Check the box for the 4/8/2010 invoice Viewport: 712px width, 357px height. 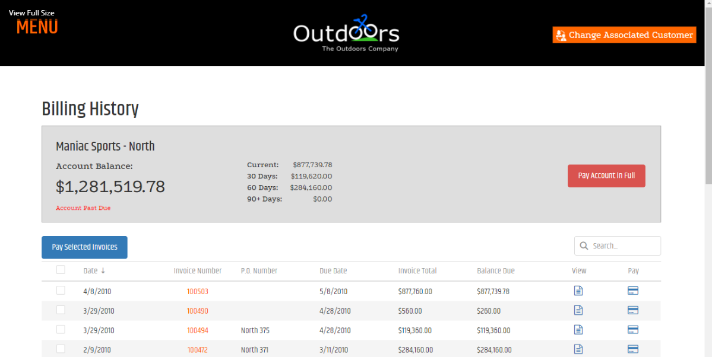point(61,291)
